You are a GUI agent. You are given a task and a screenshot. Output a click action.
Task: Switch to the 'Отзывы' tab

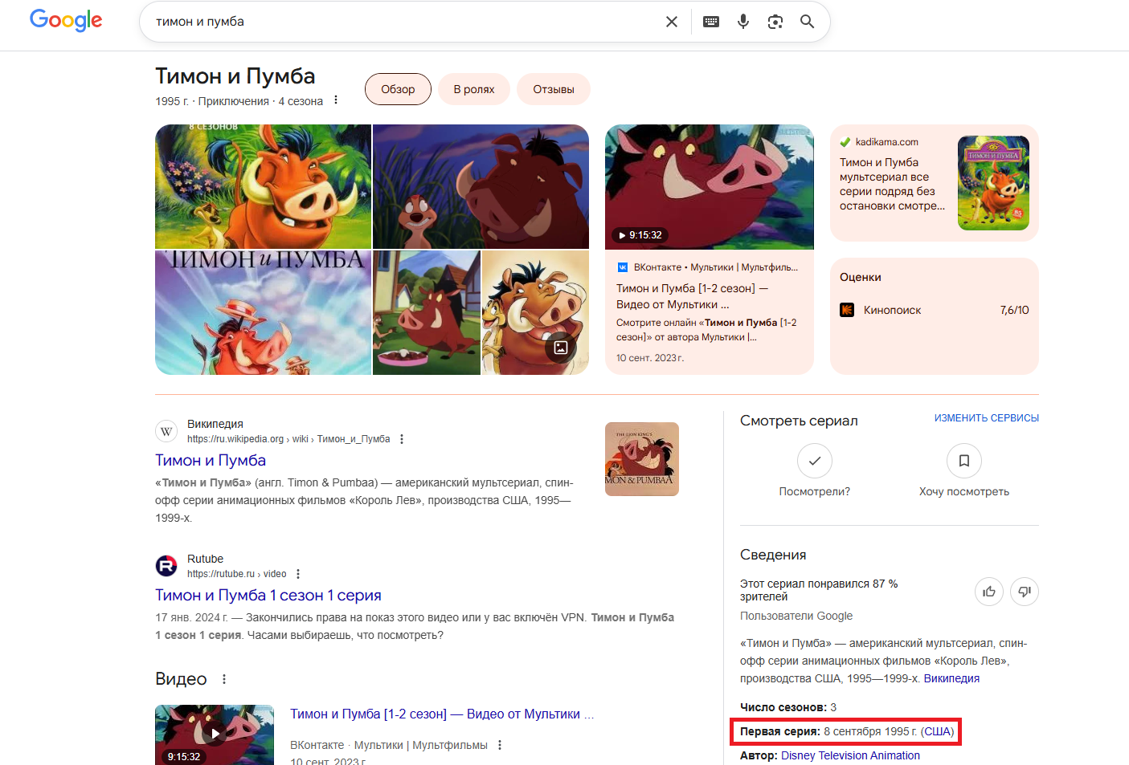(554, 89)
